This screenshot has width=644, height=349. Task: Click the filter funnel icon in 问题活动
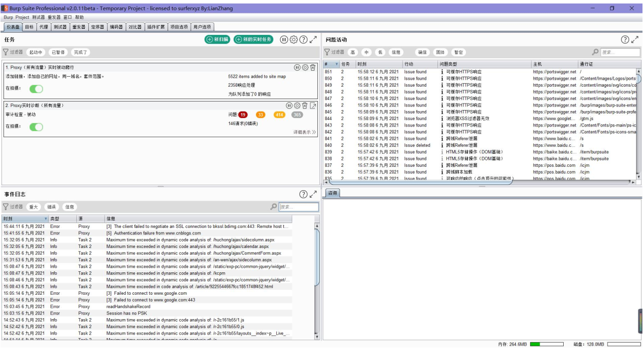[327, 52]
